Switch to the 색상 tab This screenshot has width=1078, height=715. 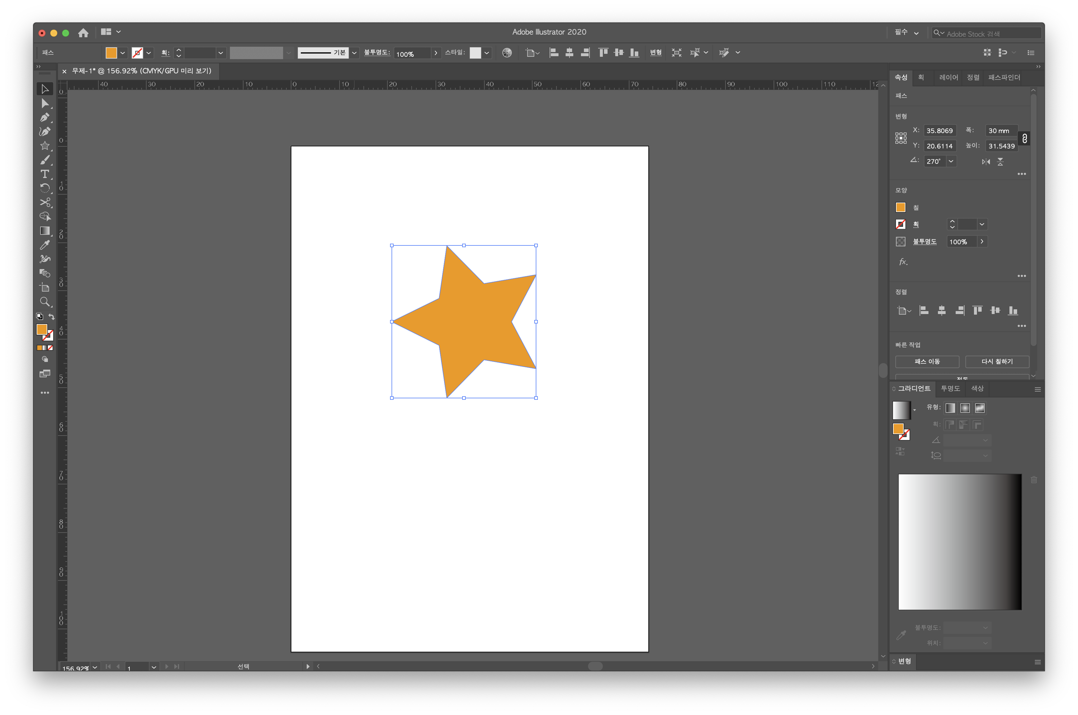(977, 389)
